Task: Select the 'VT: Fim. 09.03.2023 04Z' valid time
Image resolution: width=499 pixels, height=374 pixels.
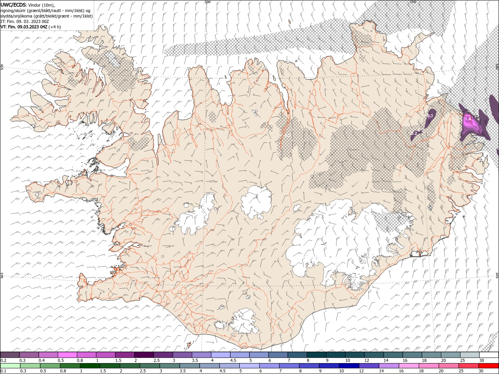Action: pyautogui.click(x=24, y=27)
